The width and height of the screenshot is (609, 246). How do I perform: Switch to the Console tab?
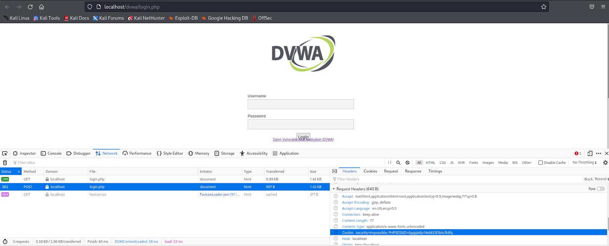point(51,154)
